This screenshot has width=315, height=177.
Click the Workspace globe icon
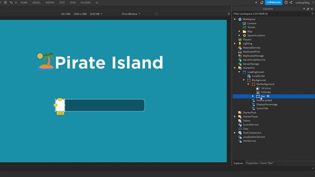[x=240, y=19]
